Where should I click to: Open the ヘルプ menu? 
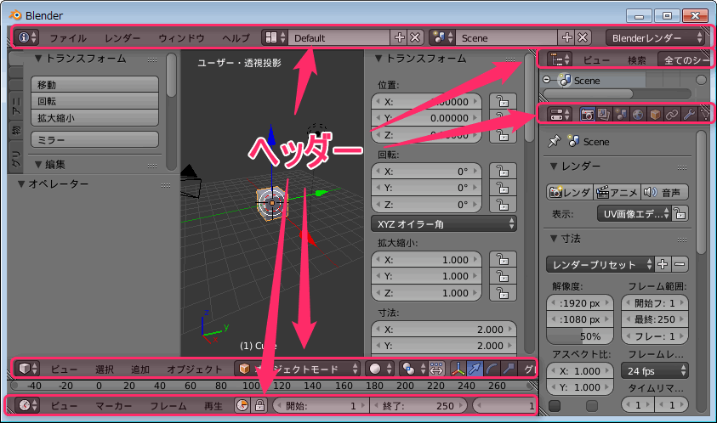236,38
